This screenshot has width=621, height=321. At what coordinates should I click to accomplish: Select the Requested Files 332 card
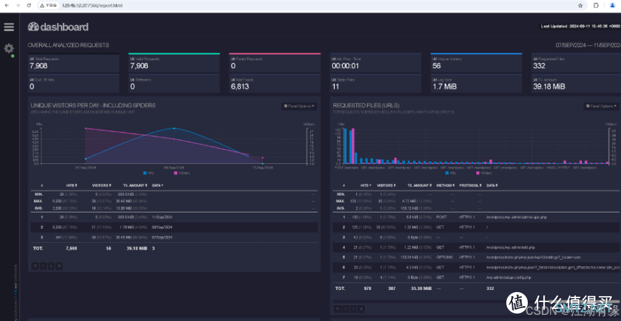click(576, 63)
